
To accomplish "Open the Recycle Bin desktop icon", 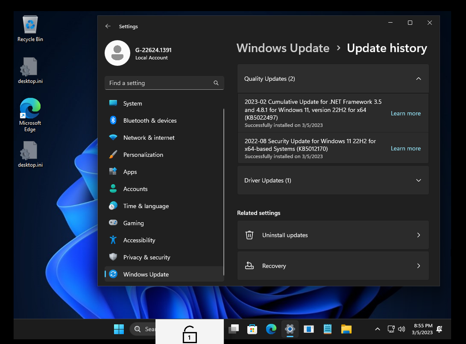I will [x=30, y=29].
